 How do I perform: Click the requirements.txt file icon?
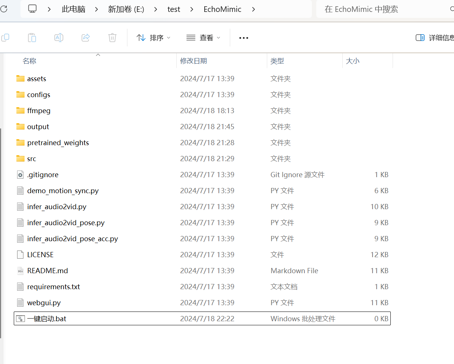point(20,287)
